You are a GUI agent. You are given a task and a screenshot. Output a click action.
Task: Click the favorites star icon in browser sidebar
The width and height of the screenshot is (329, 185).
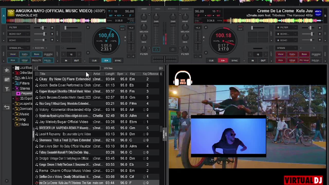pos(7,70)
